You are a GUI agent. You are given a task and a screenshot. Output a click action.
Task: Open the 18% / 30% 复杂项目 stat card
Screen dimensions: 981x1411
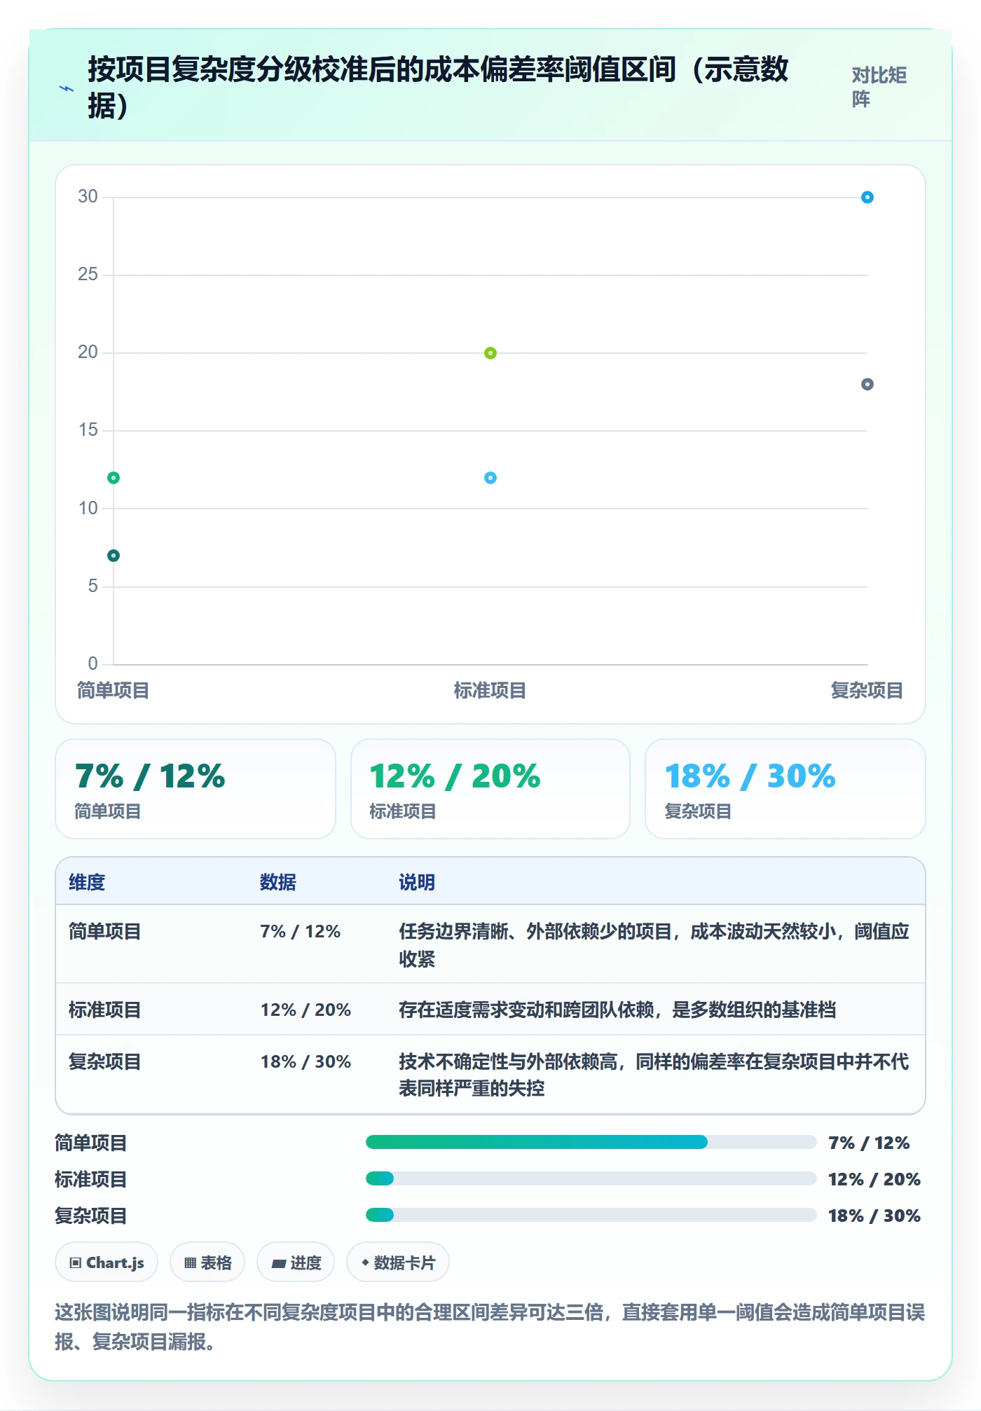point(786,789)
